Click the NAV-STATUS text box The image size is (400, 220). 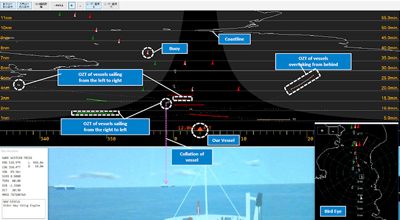(24, 209)
